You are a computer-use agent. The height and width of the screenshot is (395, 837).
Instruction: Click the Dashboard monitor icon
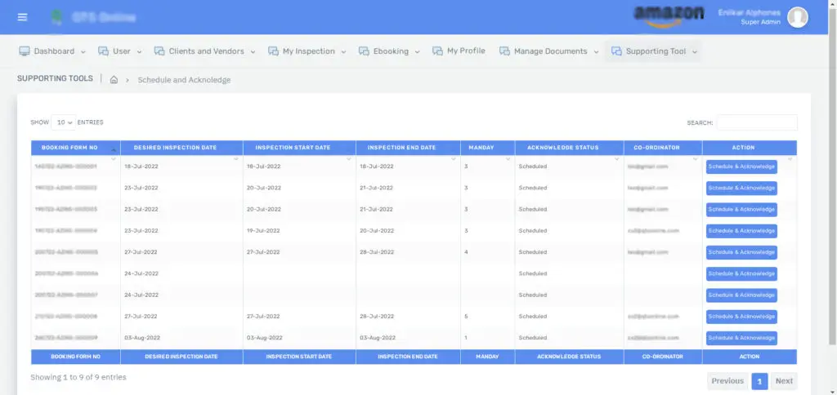click(25, 51)
